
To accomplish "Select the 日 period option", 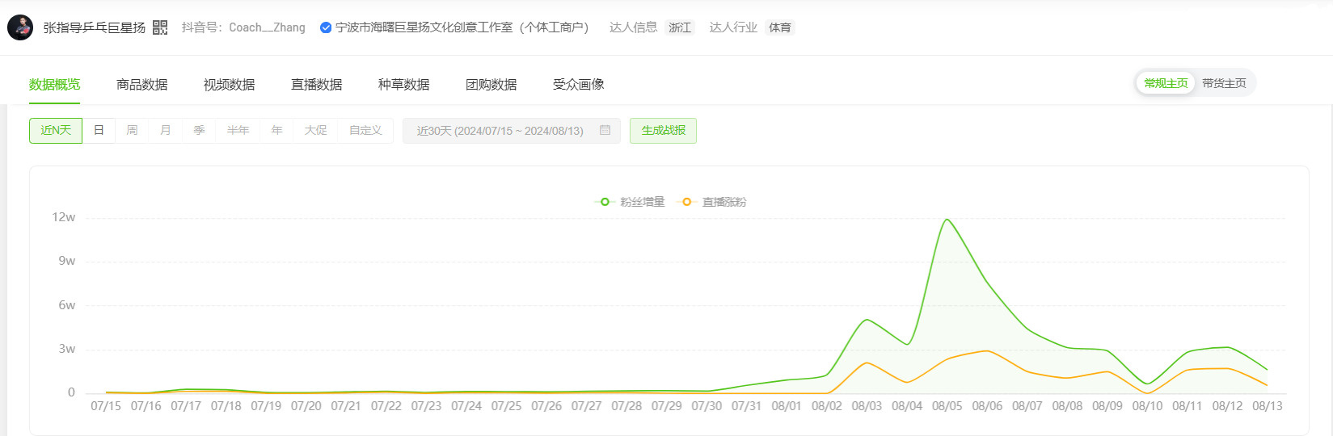I will tap(99, 131).
